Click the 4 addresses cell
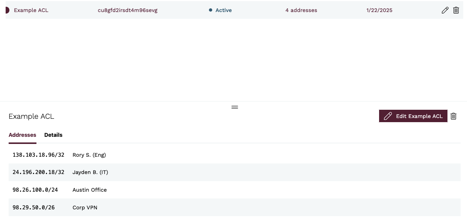The width and height of the screenshot is (467, 224). click(301, 11)
